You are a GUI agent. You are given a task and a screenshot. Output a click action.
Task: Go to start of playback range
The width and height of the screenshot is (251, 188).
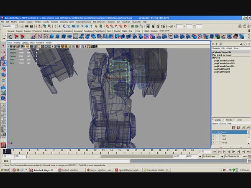pyautogui.click(x=214, y=151)
